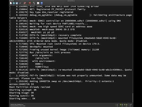Click 'mmcblk0: mmc0:aaaa SH64G' line
142x107 pixels.
pyautogui.click(x=42, y=29)
